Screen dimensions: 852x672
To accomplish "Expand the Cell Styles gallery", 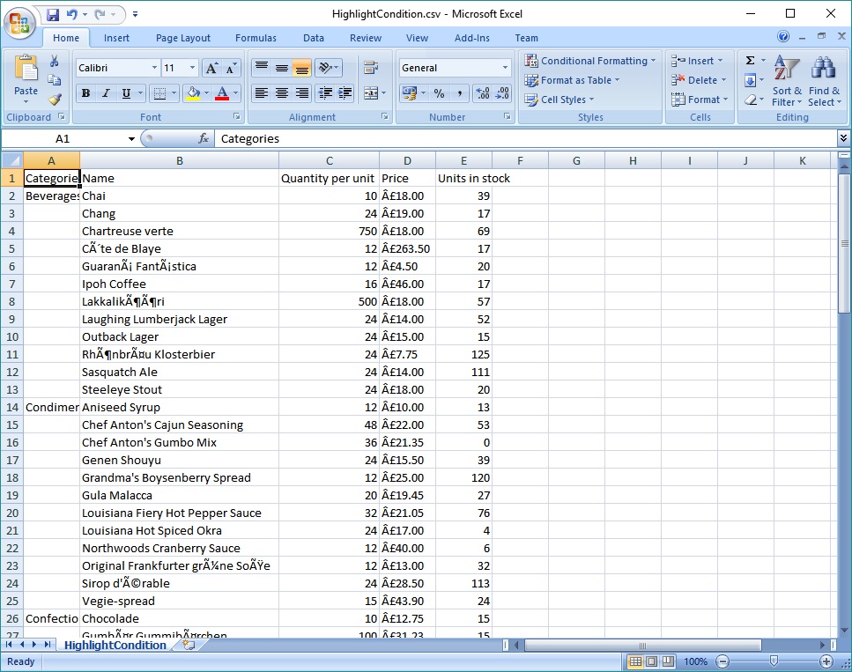I will (559, 100).
